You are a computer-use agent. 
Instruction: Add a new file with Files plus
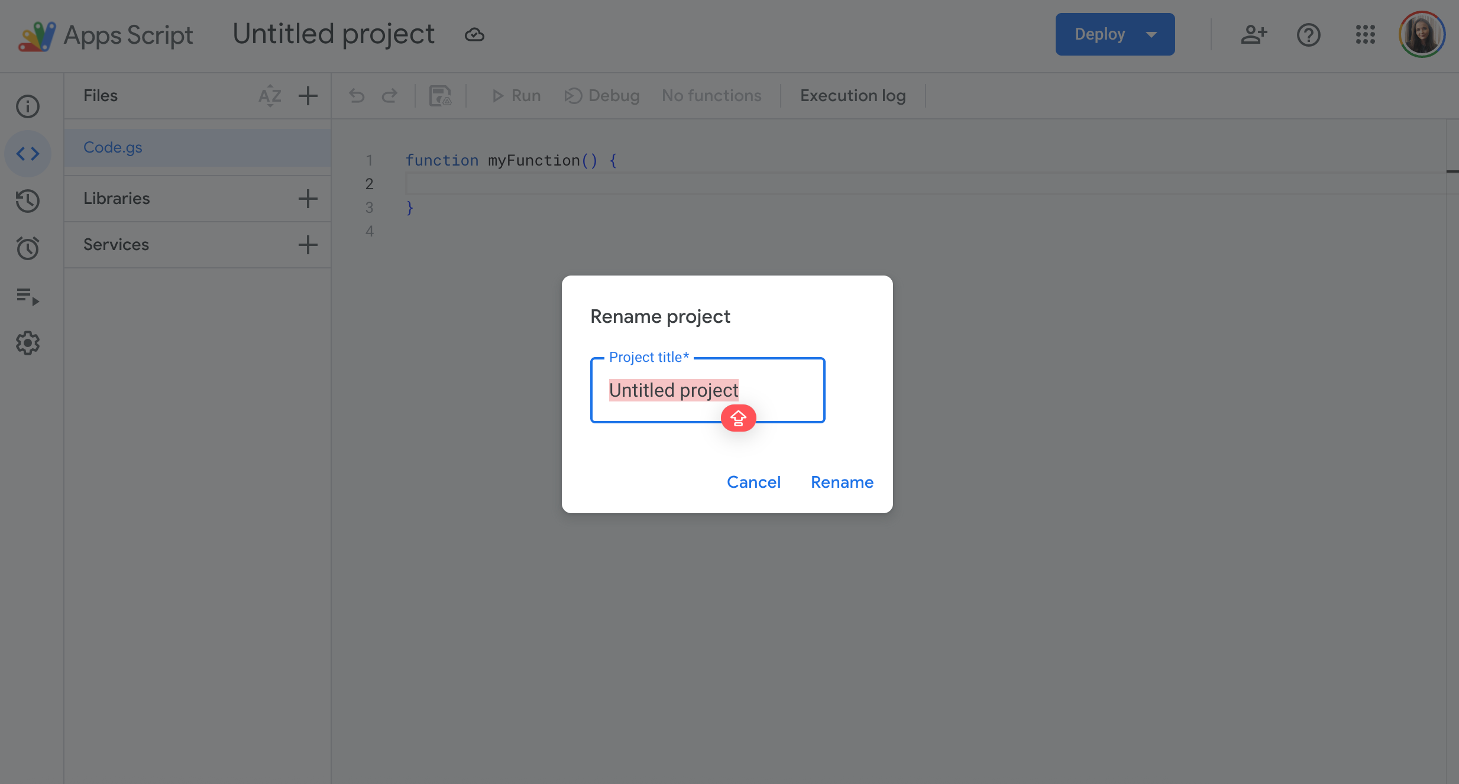[x=308, y=96]
